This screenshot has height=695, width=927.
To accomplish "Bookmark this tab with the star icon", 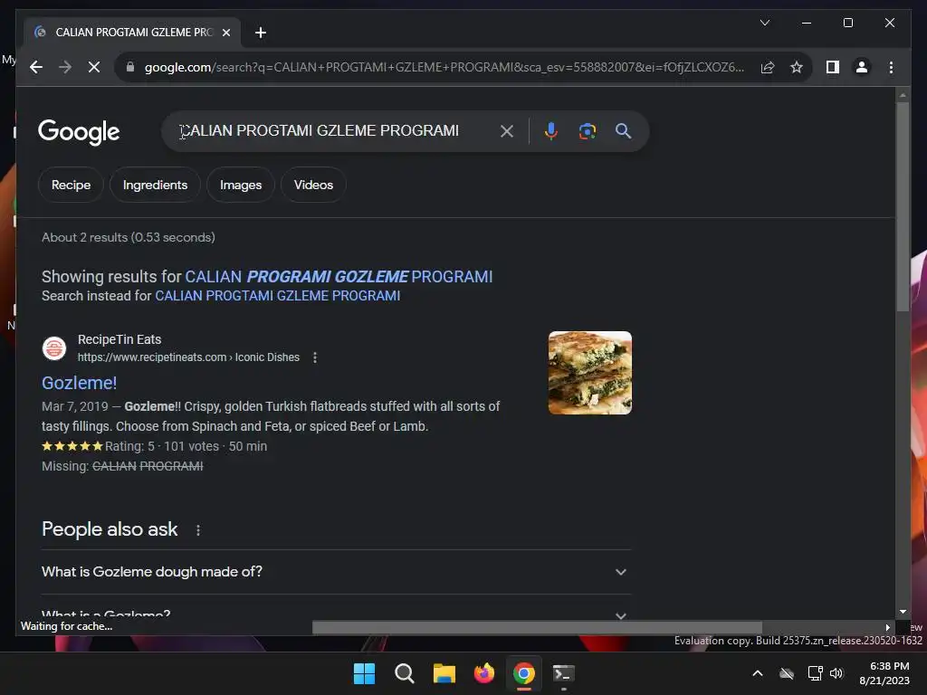I will [797, 67].
